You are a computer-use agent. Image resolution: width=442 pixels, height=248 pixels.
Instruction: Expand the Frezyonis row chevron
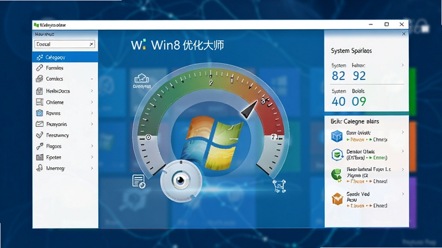pyautogui.click(x=92, y=124)
